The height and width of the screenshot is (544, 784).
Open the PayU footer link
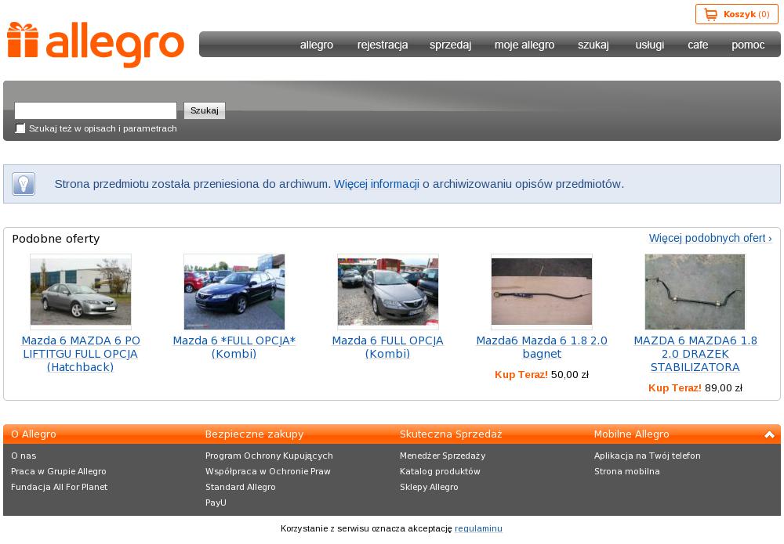click(x=216, y=503)
